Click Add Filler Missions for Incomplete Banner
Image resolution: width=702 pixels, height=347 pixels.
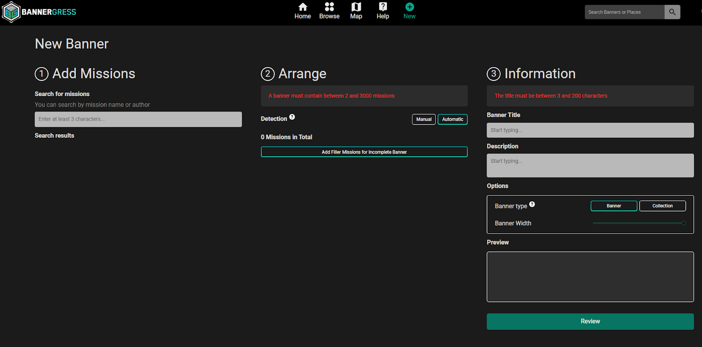point(364,152)
